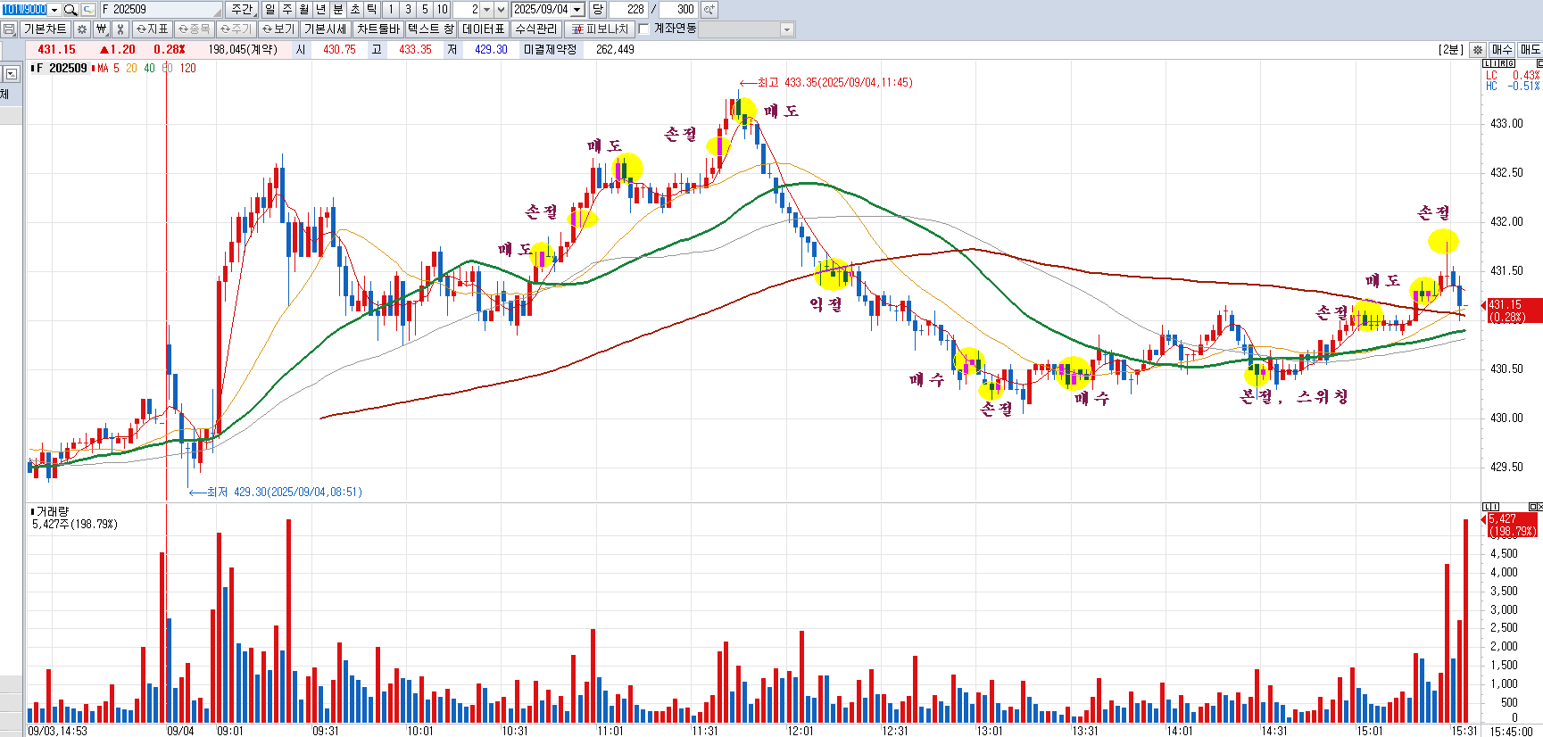Viewport: 1543px width, 737px height.
Task: Select the 분 (minute) period toggle
Action: coord(338,10)
